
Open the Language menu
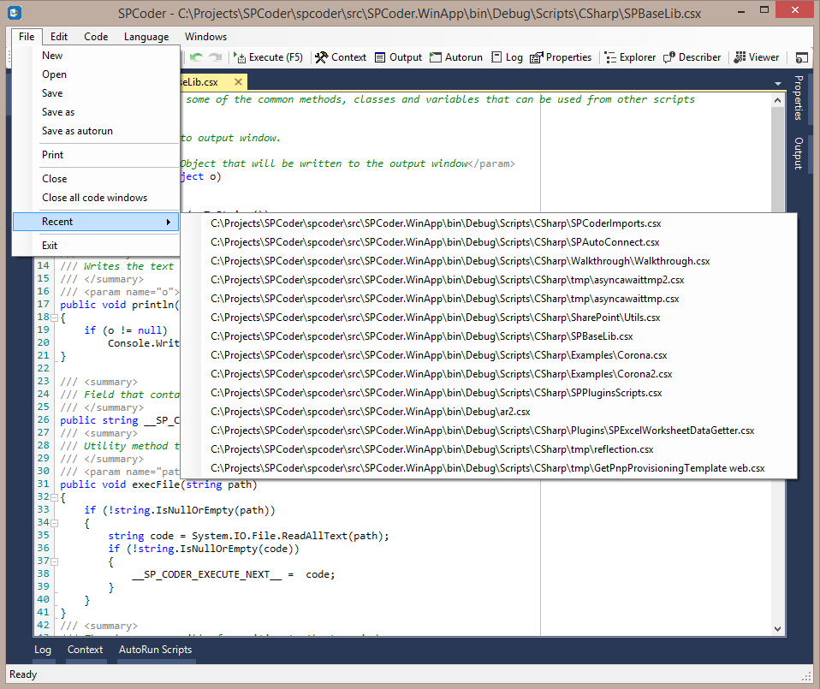[146, 37]
